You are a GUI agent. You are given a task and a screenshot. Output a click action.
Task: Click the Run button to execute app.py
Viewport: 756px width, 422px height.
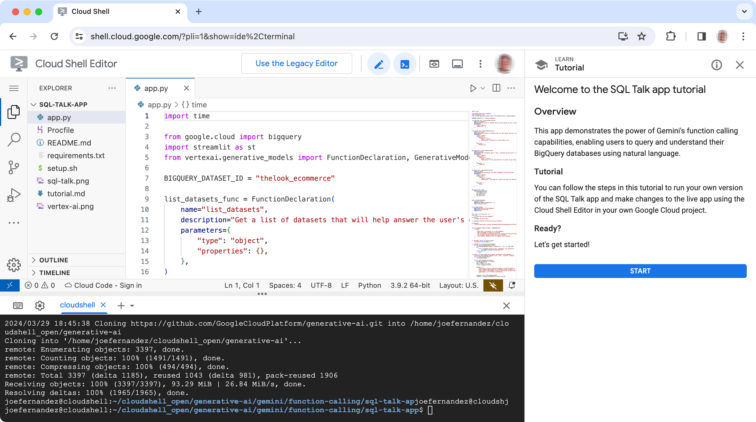click(x=473, y=88)
